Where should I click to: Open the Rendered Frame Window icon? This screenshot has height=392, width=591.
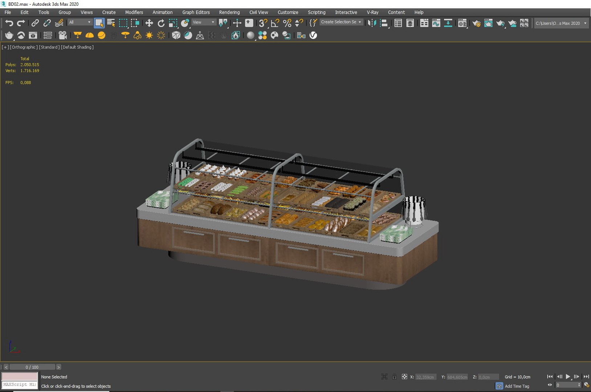[488, 23]
